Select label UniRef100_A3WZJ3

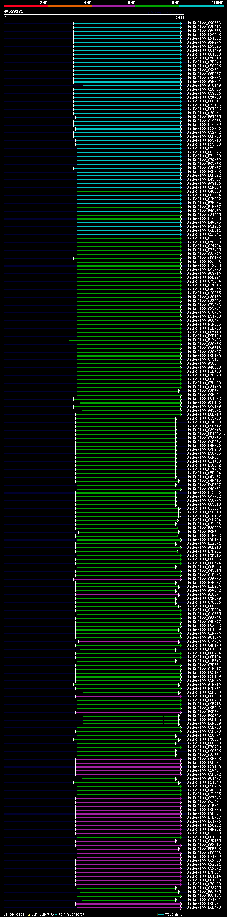204,422
